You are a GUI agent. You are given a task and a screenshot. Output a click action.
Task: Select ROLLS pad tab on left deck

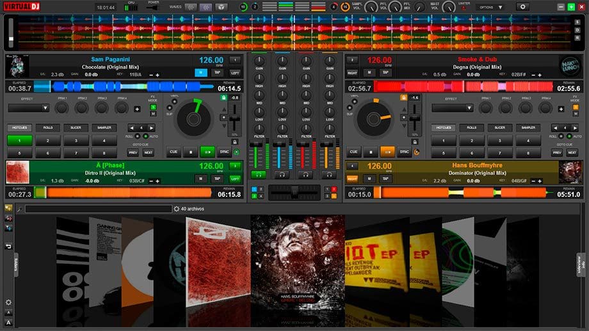point(48,128)
